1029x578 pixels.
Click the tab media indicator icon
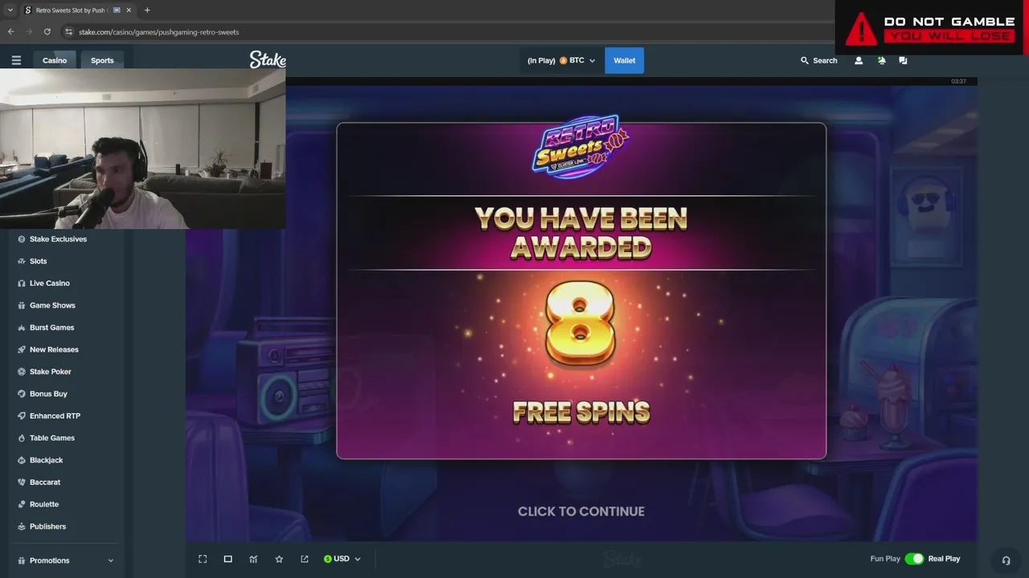[117, 10]
